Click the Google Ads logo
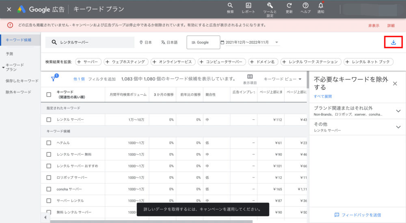Image resolution: width=406 pixels, height=223 pixels. click(21, 9)
